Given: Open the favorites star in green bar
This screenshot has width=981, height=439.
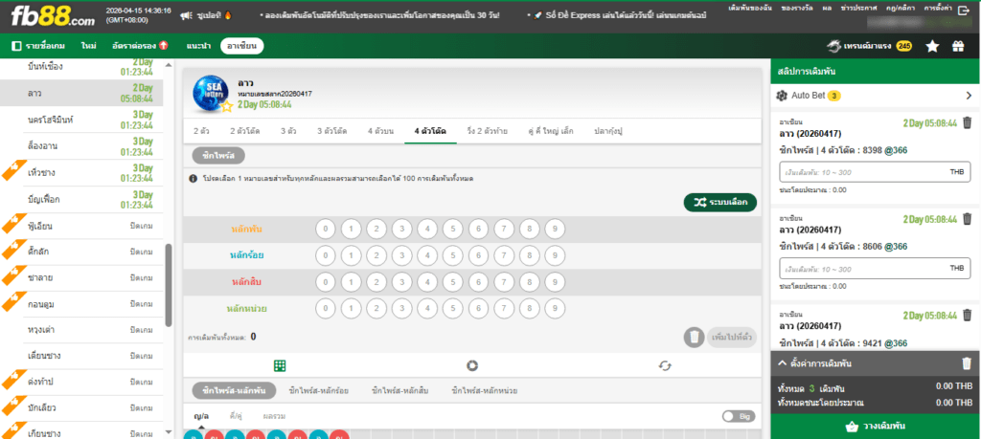Looking at the screenshot, I should 932,46.
